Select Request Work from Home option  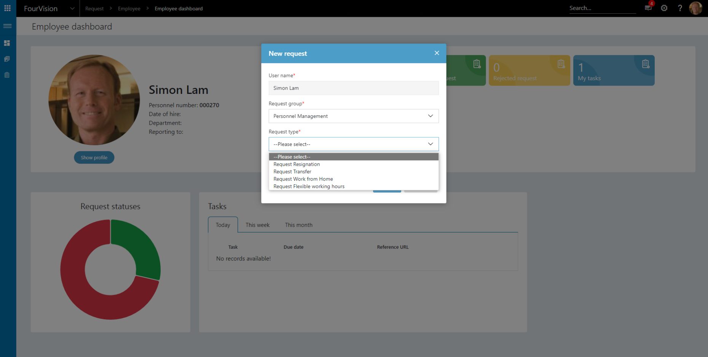pos(303,179)
